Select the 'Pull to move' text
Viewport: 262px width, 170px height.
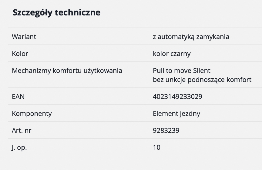[x=172, y=70]
